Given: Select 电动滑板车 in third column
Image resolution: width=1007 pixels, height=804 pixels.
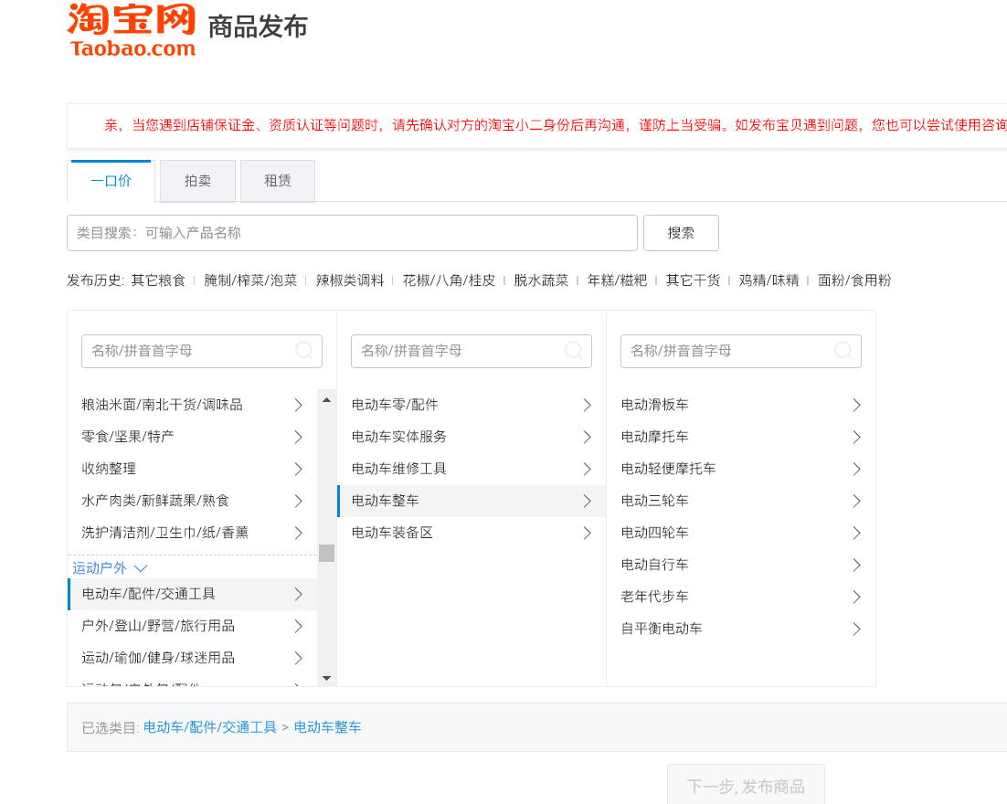Looking at the screenshot, I should pos(741,405).
